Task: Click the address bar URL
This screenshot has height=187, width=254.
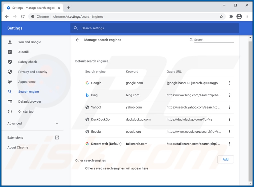Action: pyautogui.click(x=78, y=16)
